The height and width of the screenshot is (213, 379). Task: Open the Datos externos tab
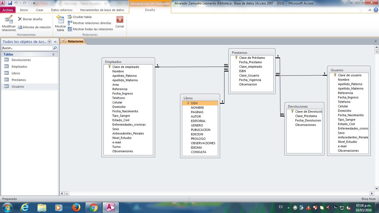tap(62, 10)
